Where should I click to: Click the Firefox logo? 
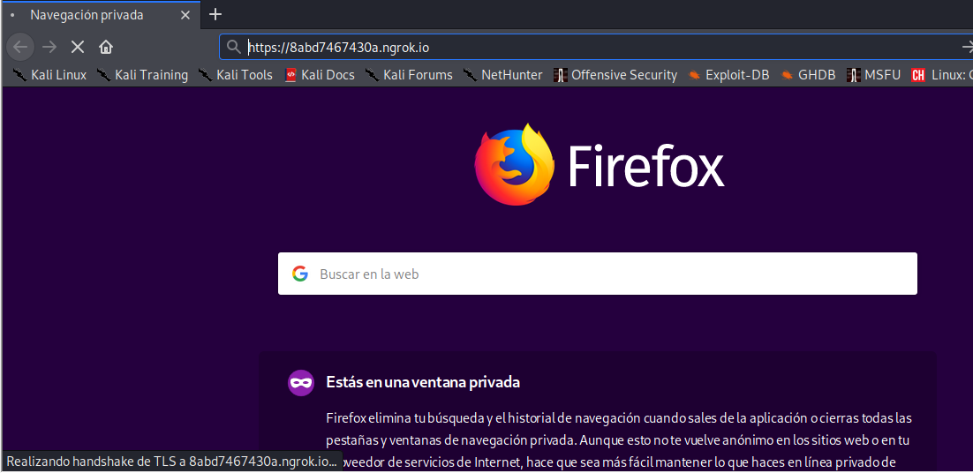(x=515, y=164)
